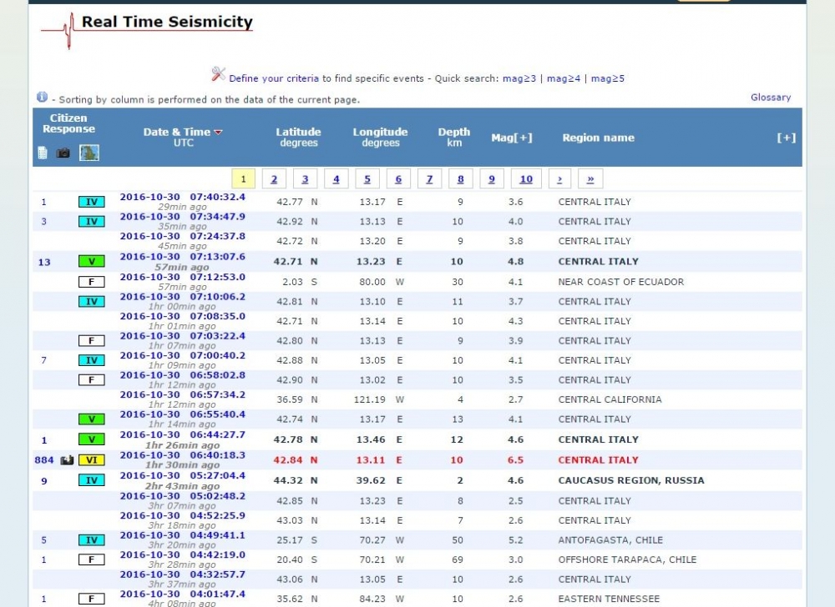Sort by the Date & Time column arrow
Image resolution: width=835 pixels, height=607 pixels.
pyautogui.click(x=218, y=133)
